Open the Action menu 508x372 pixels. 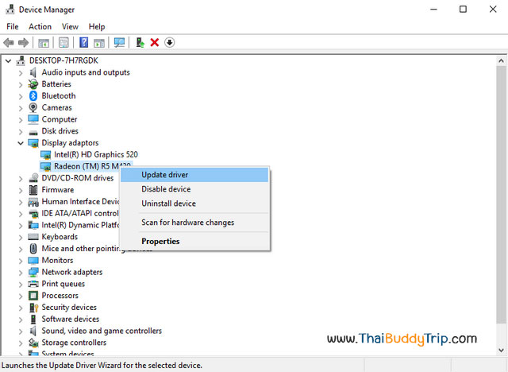click(x=40, y=26)
